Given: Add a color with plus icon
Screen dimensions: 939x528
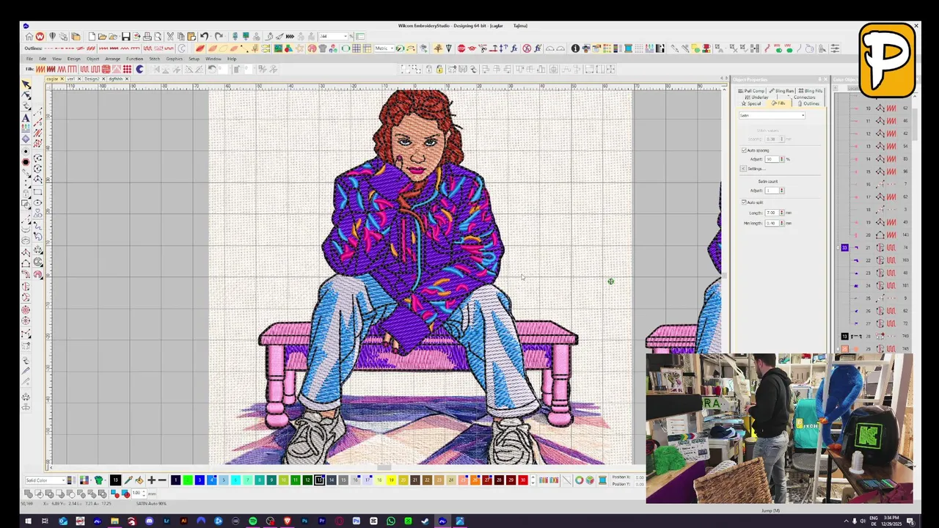Looking at the screenshot, I should click(x=151, y=480).
